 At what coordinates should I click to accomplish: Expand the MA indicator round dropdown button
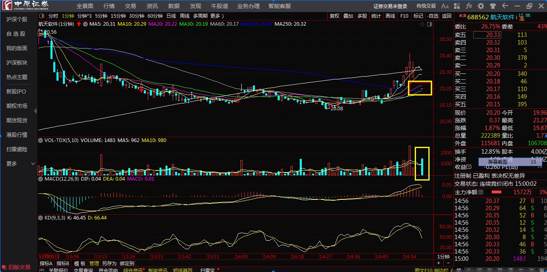click(x=85, y=24)
